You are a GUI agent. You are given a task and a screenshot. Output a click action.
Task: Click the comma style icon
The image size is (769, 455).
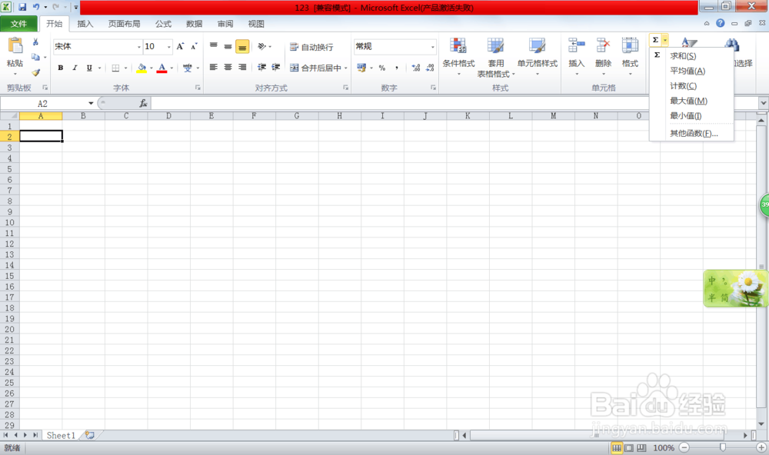[396, 68]
